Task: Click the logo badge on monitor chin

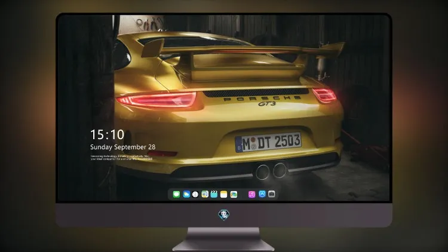Action: [224, 215]
